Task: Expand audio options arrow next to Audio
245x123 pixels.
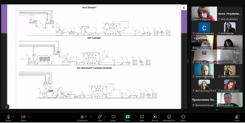Action: pyautogui.click(x=13, y=117)
